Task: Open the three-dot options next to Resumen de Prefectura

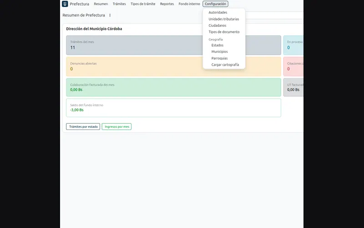Action: (110, 15)
